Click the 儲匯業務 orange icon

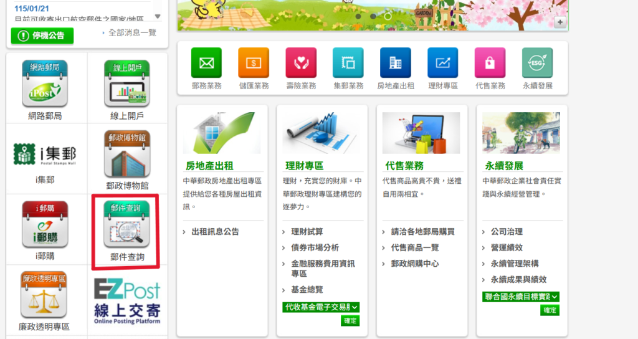coord(254,63)
